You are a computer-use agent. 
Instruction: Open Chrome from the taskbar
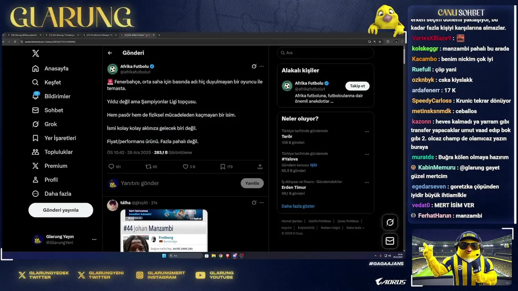point(221,256)
